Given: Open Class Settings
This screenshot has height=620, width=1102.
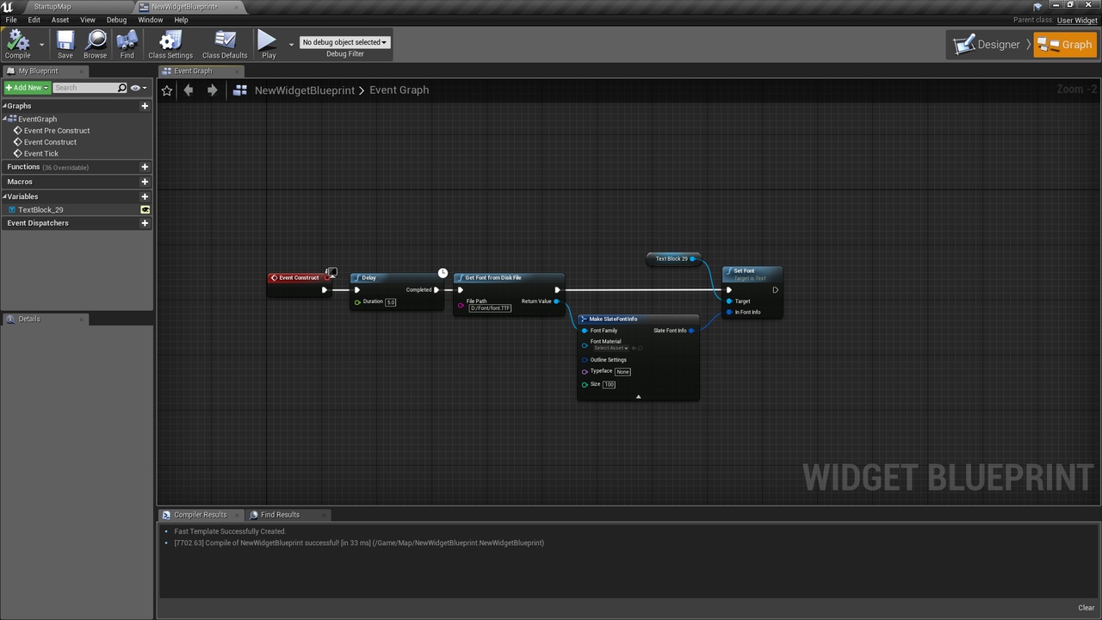Looking at the screenshot, I should tap(170, 44).
